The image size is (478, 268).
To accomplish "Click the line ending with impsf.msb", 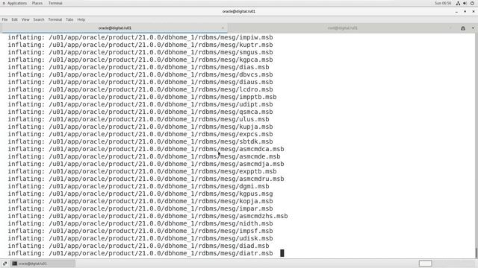I will pos(140,231).
